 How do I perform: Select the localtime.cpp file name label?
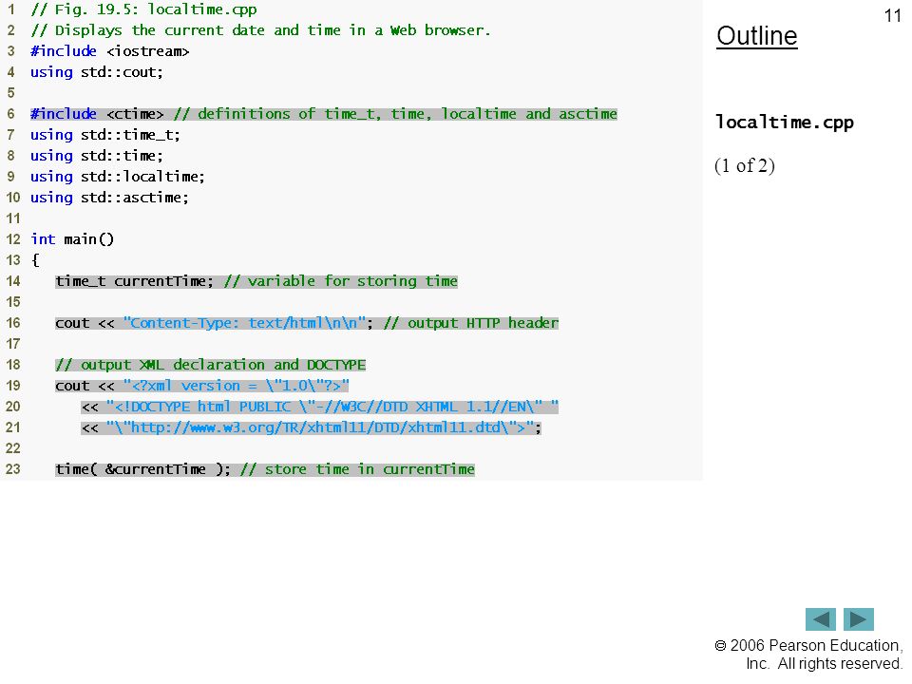785,123
